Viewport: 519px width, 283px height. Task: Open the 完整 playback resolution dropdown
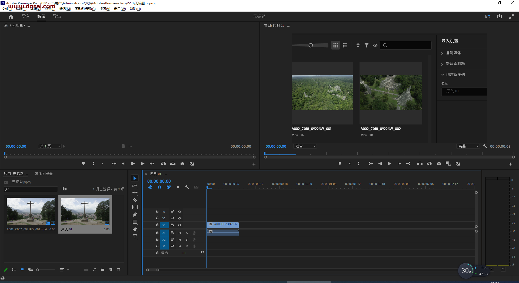coord(468,146)
